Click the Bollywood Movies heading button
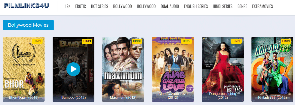295x105 pixels. [x=28, y=25]
